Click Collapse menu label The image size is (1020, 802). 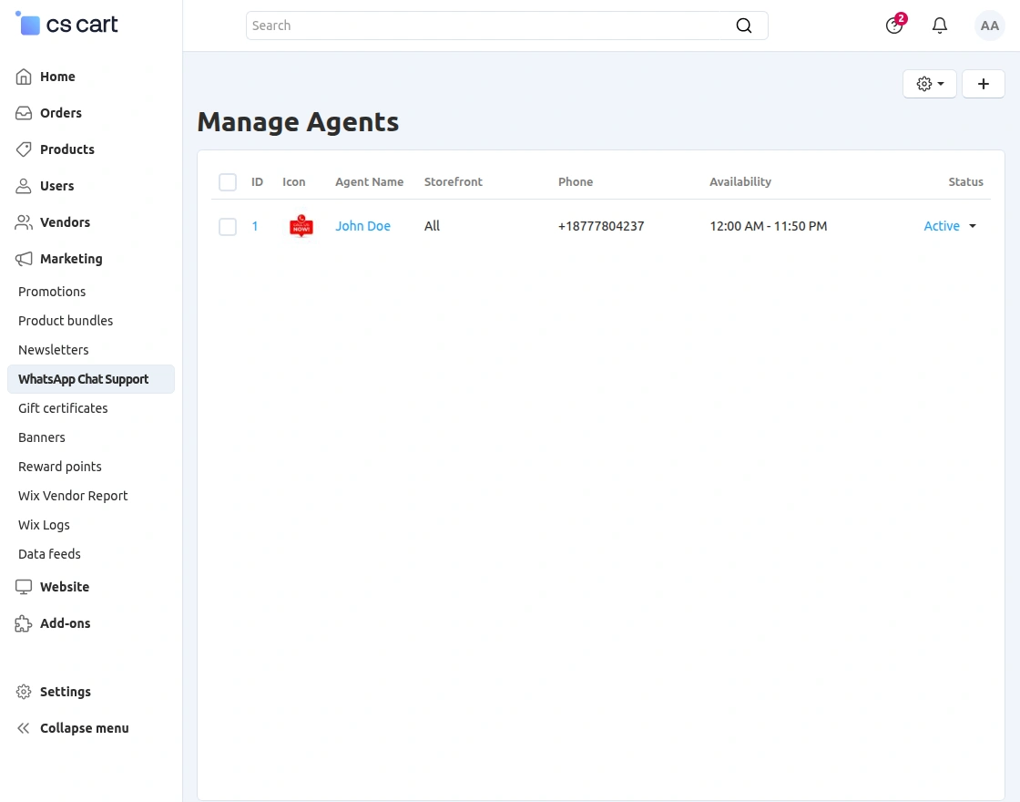pos(85,728)
